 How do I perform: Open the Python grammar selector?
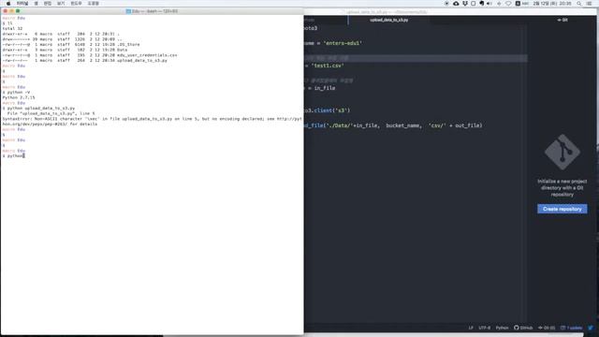point(502,328)
